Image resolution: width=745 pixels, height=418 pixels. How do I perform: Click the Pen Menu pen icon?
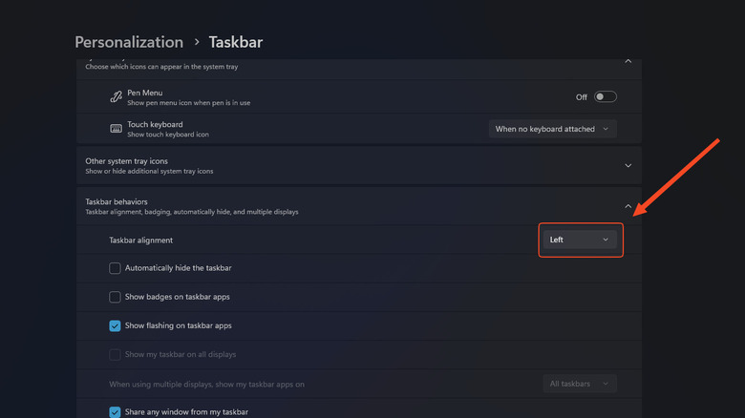click(116, 96)
